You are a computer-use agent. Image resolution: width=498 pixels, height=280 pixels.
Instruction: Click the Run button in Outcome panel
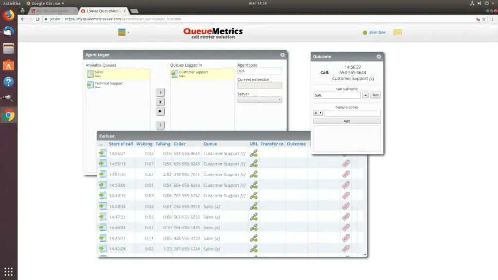pos(375,95)
